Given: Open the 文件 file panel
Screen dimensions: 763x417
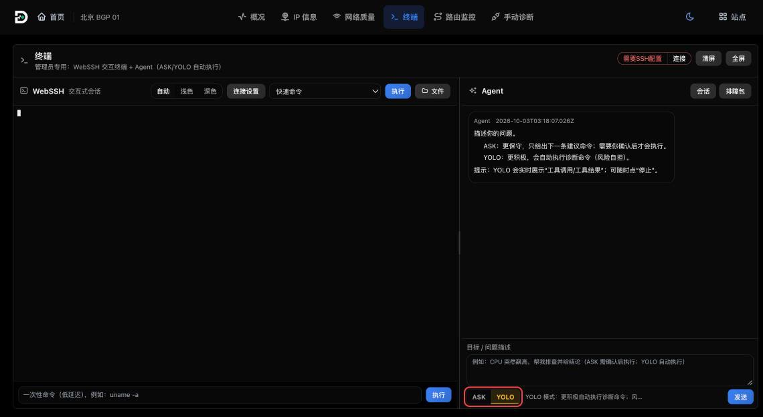Looking at the screenshot, I should pos(432,92).
